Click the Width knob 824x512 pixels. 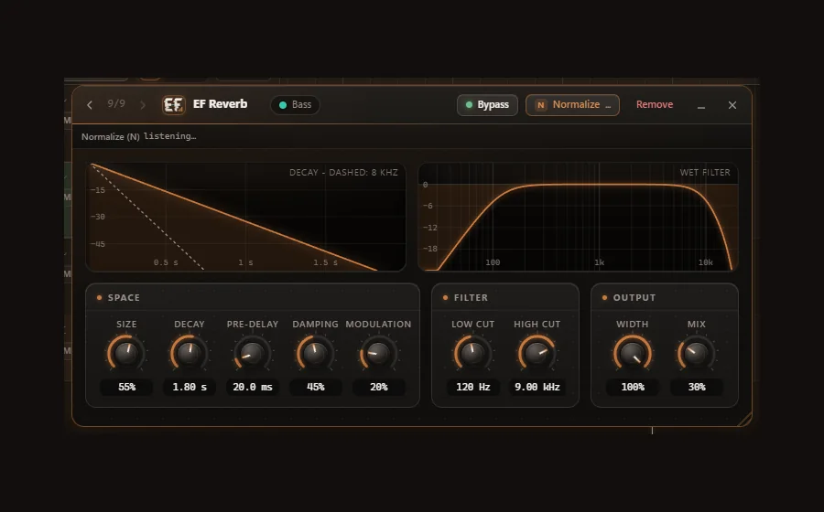(x=633, y=353)
